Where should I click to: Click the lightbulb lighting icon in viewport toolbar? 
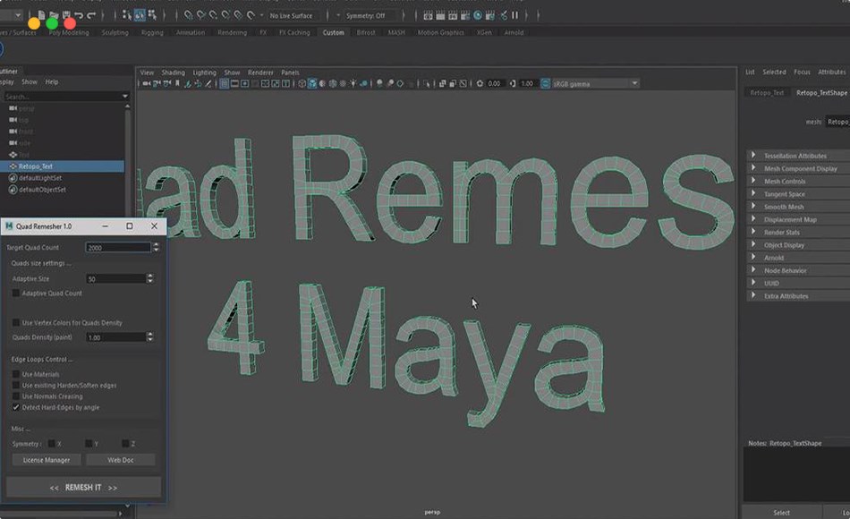(354, 83)
